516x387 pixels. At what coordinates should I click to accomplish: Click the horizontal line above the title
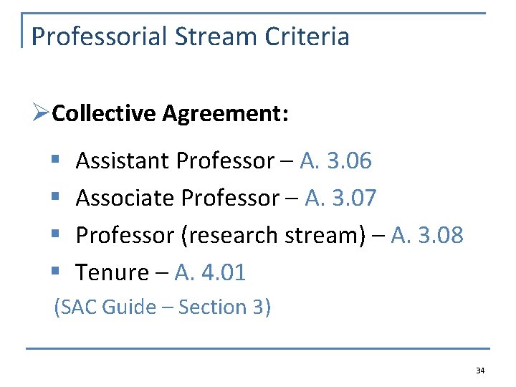[254, 13]
